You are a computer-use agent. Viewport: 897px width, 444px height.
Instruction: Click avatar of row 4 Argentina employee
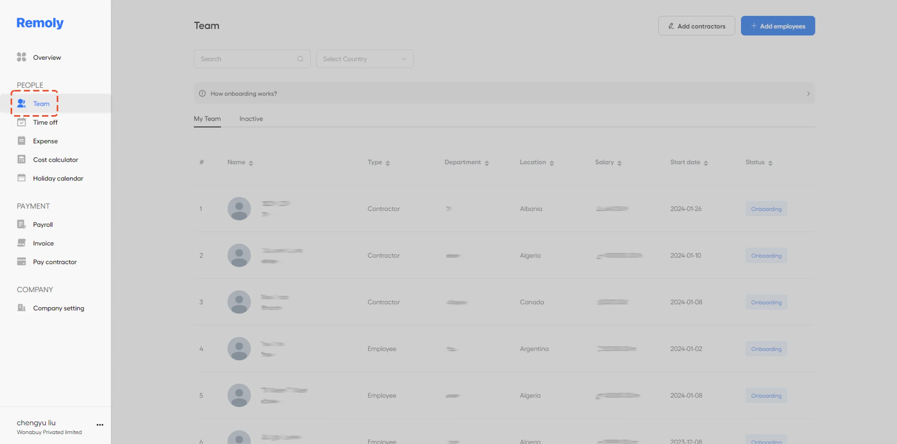[239, 348]
